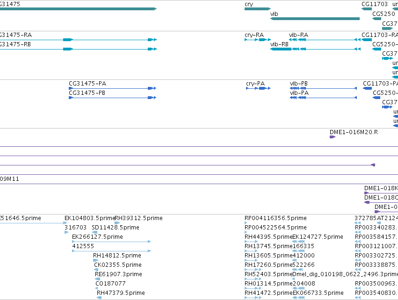
Task: Select the vib-PB protein feature
Action: (x=323, y=88)
